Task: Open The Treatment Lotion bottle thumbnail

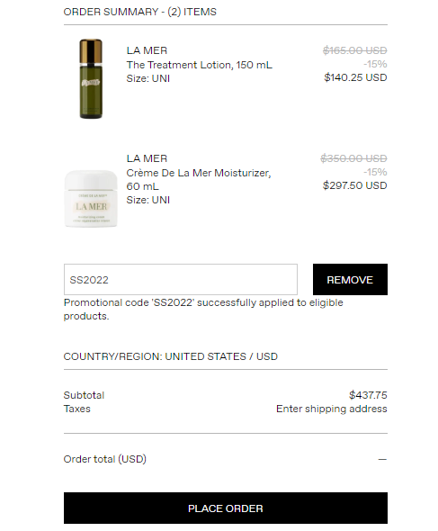Action: coord(91,78)
